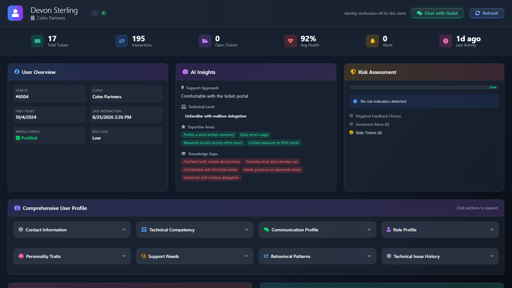Click the Expertise Areas star icon
Viewport: 512px width, 288px height.
tap(183, 127)
